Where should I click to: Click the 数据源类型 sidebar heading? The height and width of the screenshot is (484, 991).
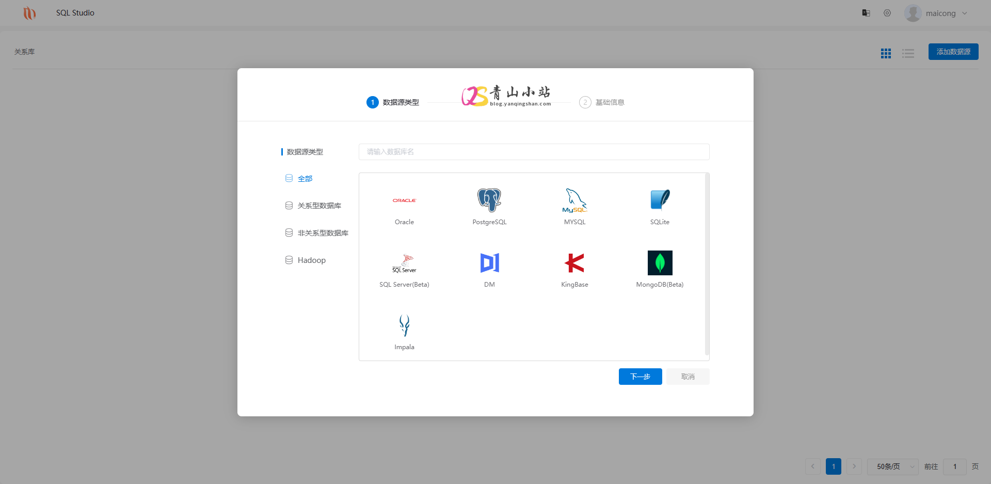pos(305,152)
